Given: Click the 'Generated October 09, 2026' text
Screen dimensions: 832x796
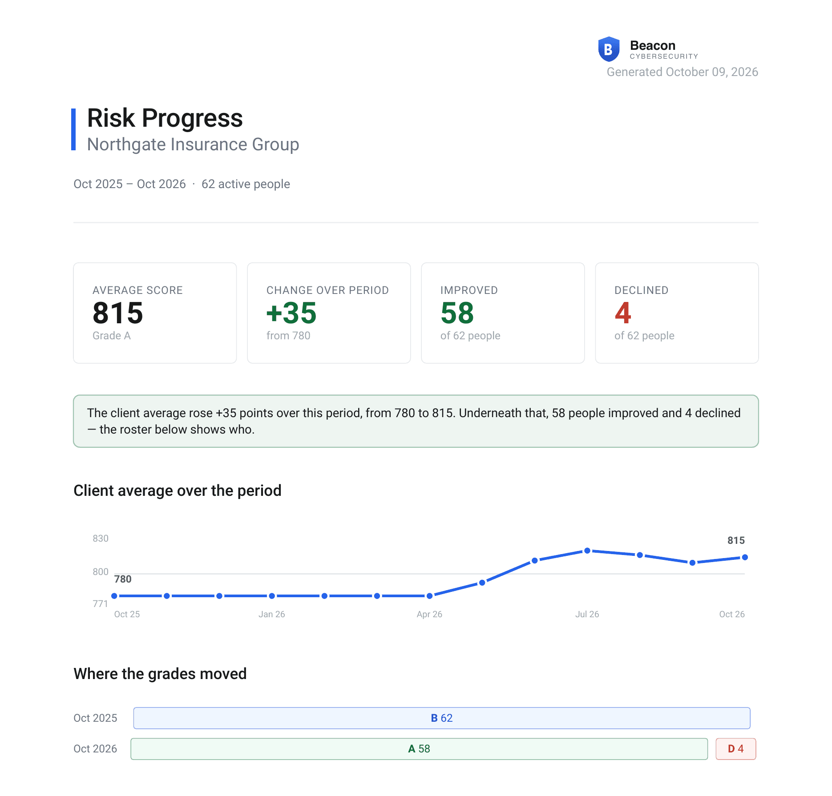Looking at the screenshot, I should (682, 72).
